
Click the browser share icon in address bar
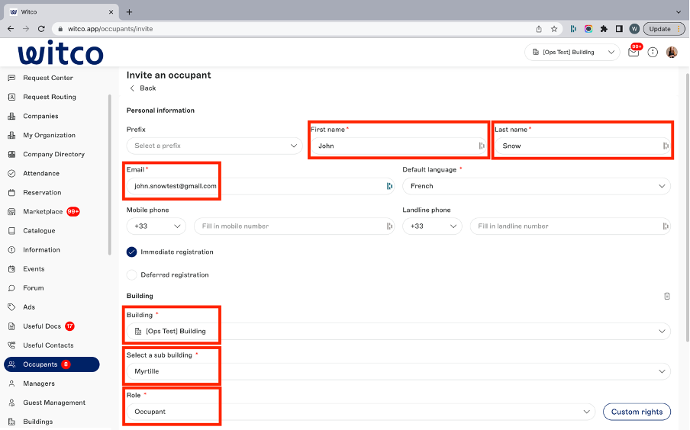(x=539, y=29)
